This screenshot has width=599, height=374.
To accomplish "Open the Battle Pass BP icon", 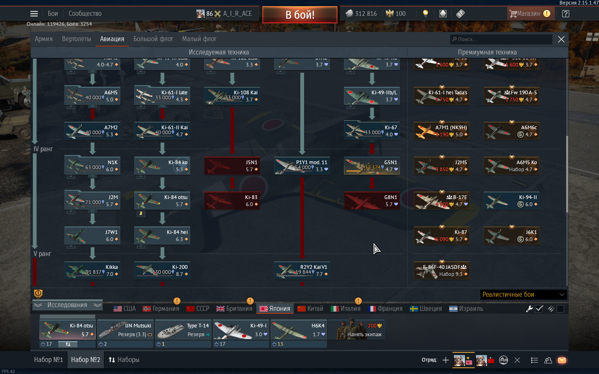I will click(x=460, y=14).
